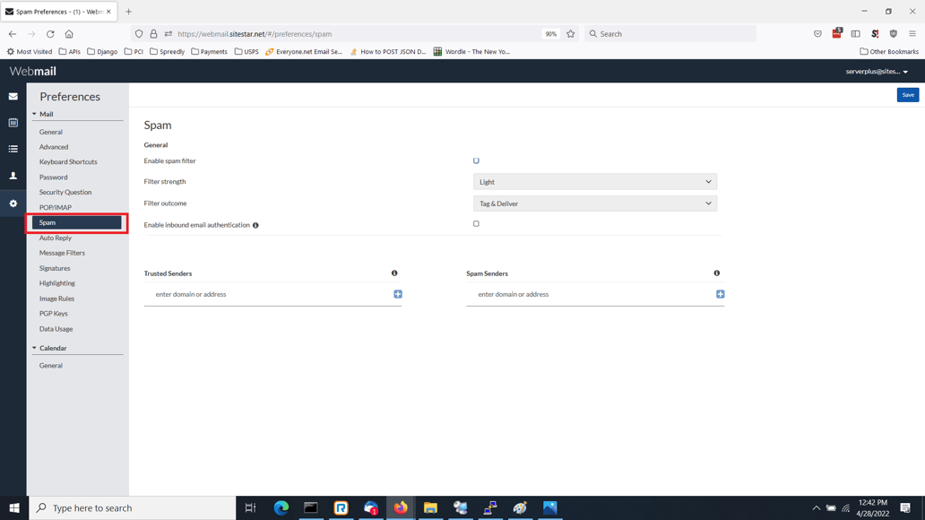The height and width of the screenshot is (520, 925).
Task: Open the Filter outcome dropdown
Action: [x=594, y=204]
